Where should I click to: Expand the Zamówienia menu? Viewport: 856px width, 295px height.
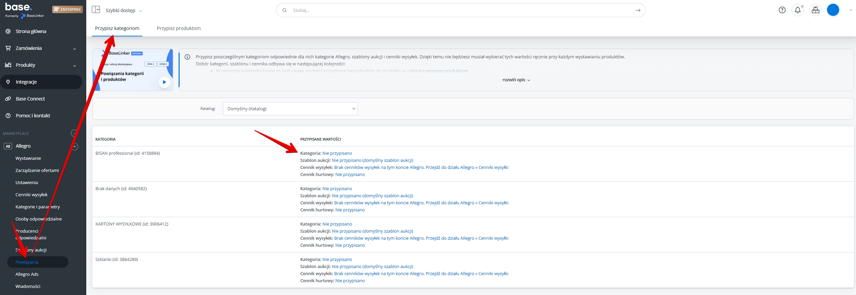coord(74,49)
